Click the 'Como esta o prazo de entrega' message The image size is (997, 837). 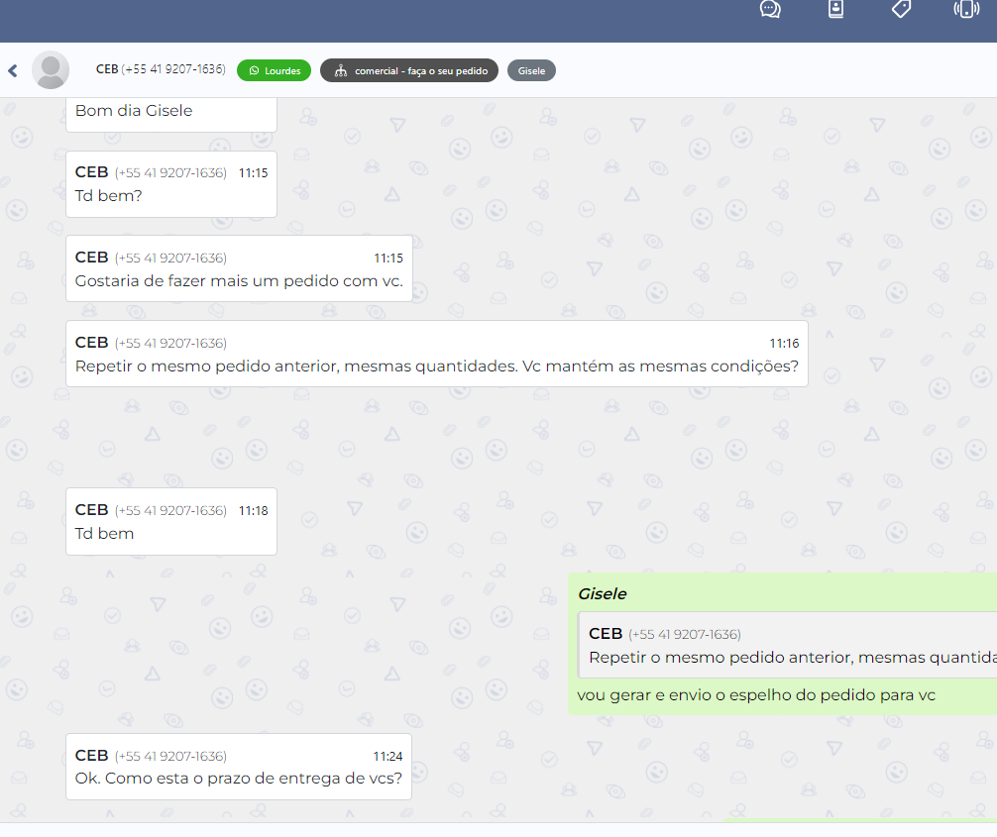[x=238, y=779]
